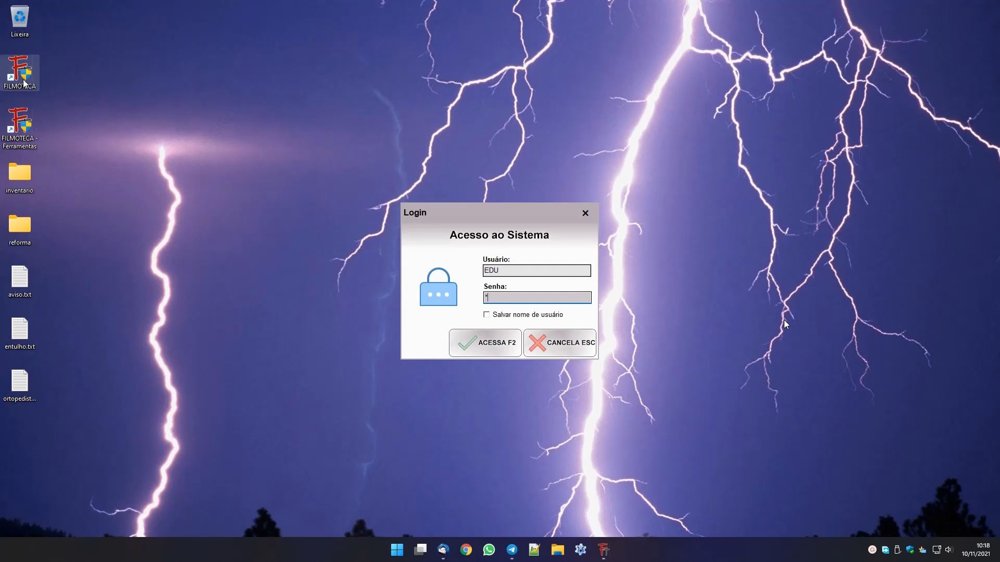This screenshot has height=562, width=1000.
Task: Open the Windows Start menu
Action: coord(397,550)
